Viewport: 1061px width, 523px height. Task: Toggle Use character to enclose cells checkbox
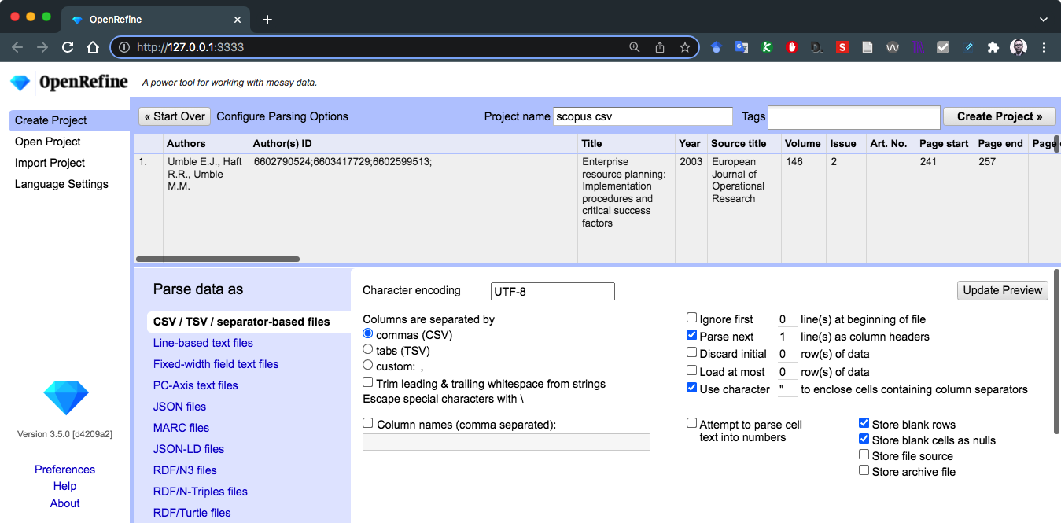pyautogui.click(x=691, y=389)
